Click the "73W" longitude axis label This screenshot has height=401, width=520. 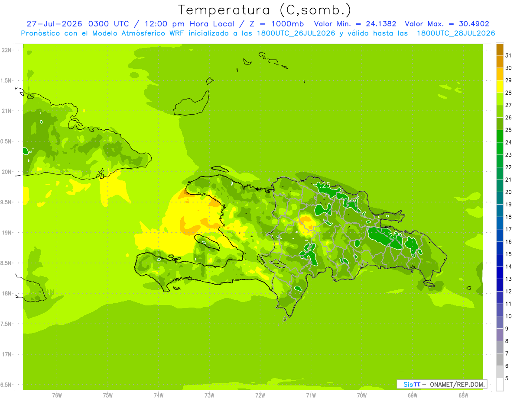point(209,395)
